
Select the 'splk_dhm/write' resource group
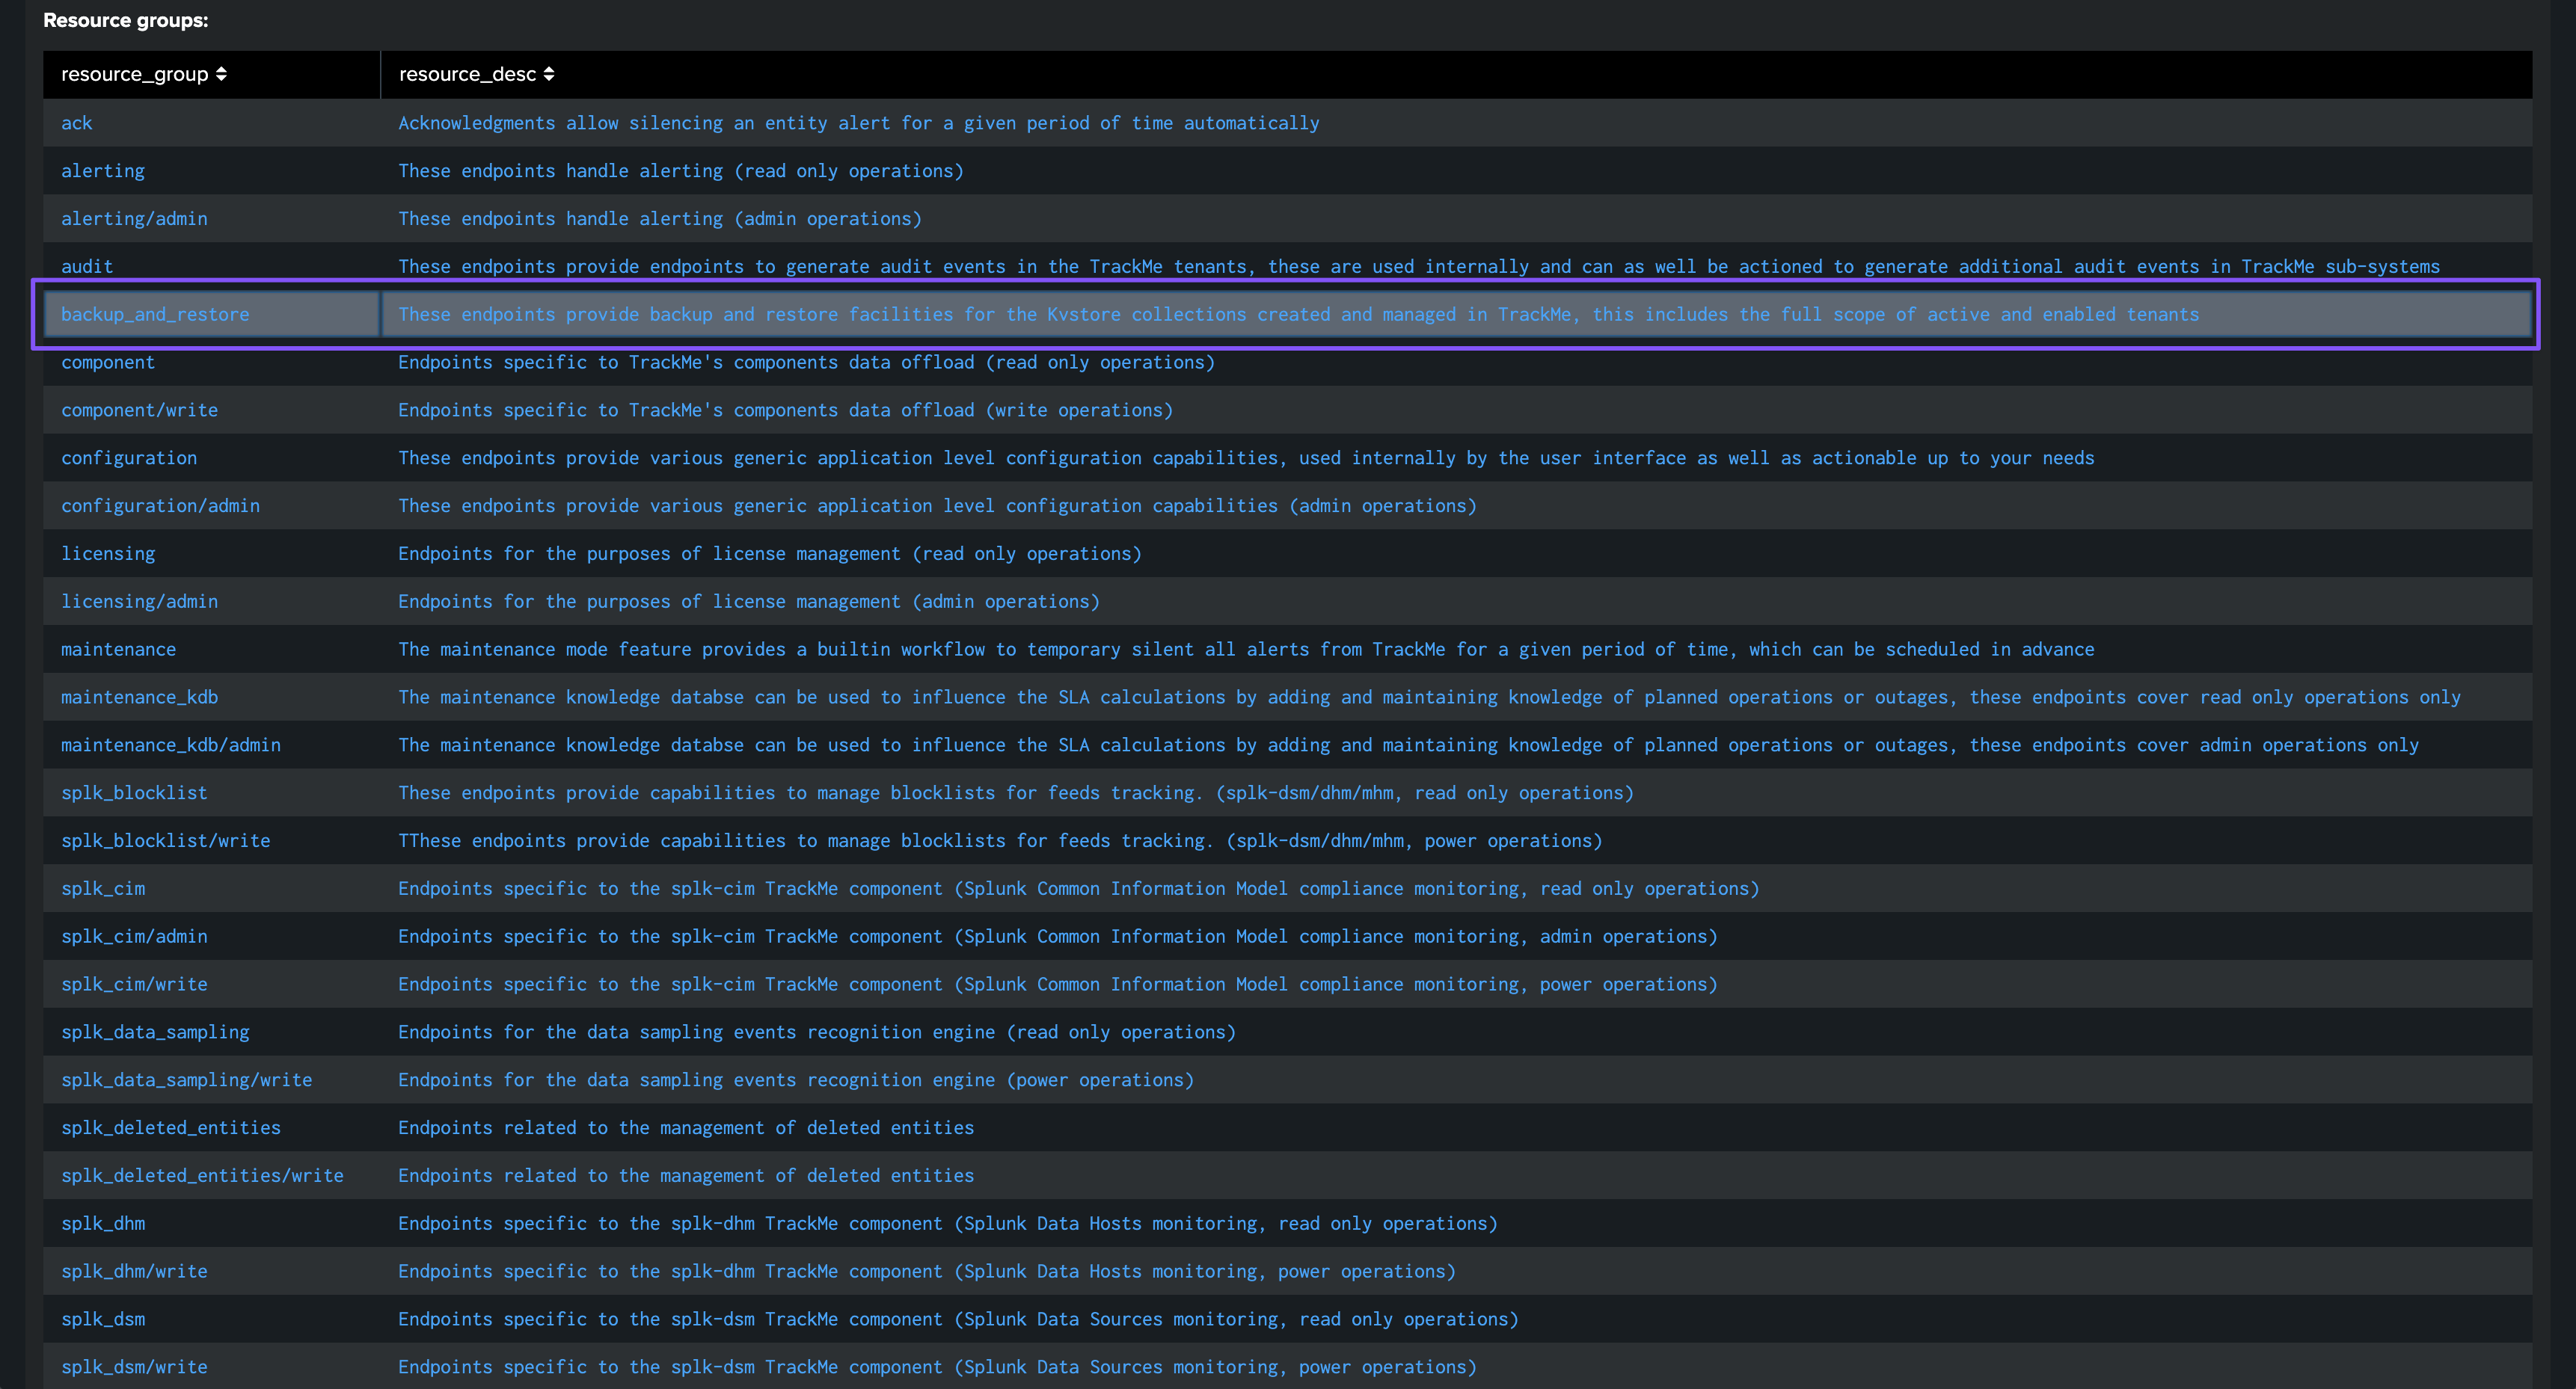134,1272
